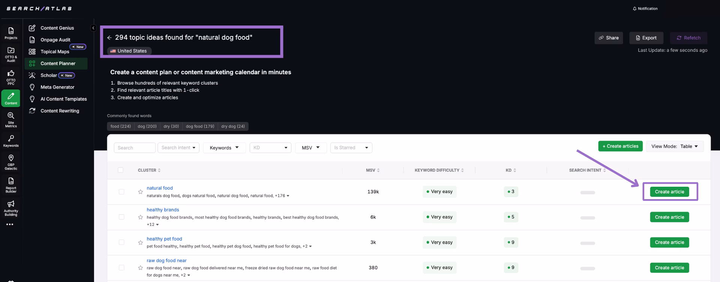
Task: Click the OTTO & Audit sidebar icon
Action: pyautogui.click(x=11, y=54)
